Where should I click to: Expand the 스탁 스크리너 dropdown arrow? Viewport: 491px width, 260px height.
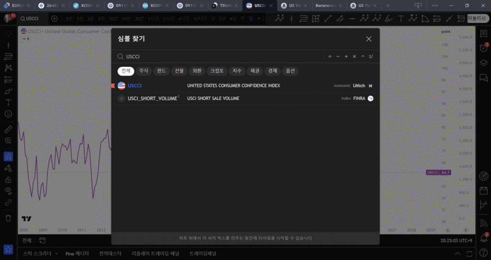(57, 253)
